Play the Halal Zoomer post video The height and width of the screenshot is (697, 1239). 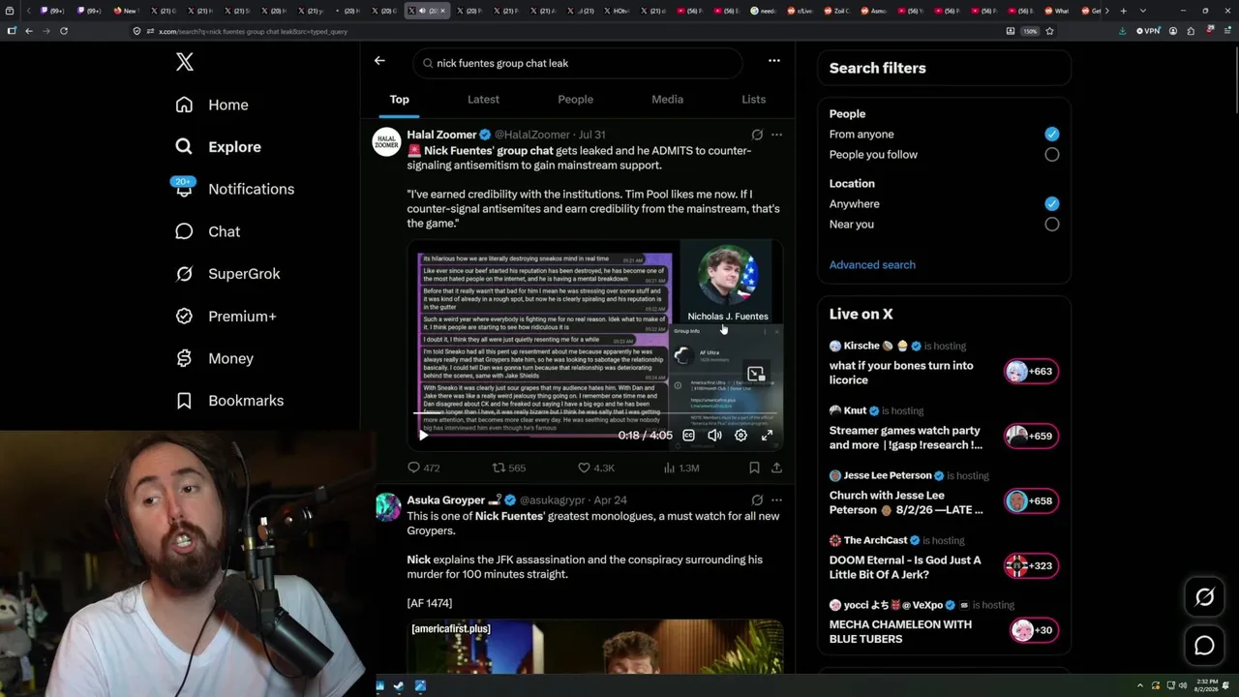click(423, 436)
